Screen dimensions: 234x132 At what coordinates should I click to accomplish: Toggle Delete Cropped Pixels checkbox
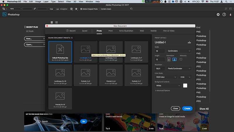81,9
